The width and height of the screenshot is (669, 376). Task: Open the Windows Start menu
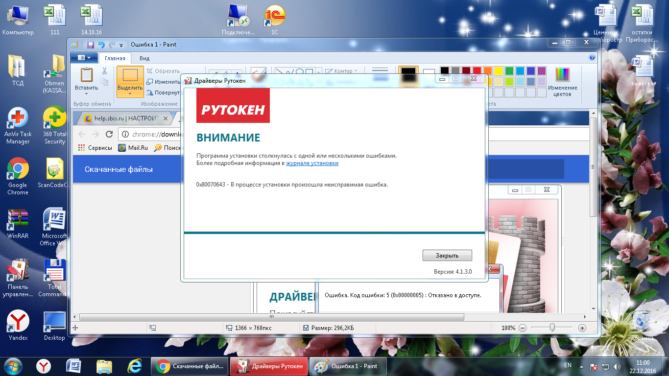pos(13,366)
